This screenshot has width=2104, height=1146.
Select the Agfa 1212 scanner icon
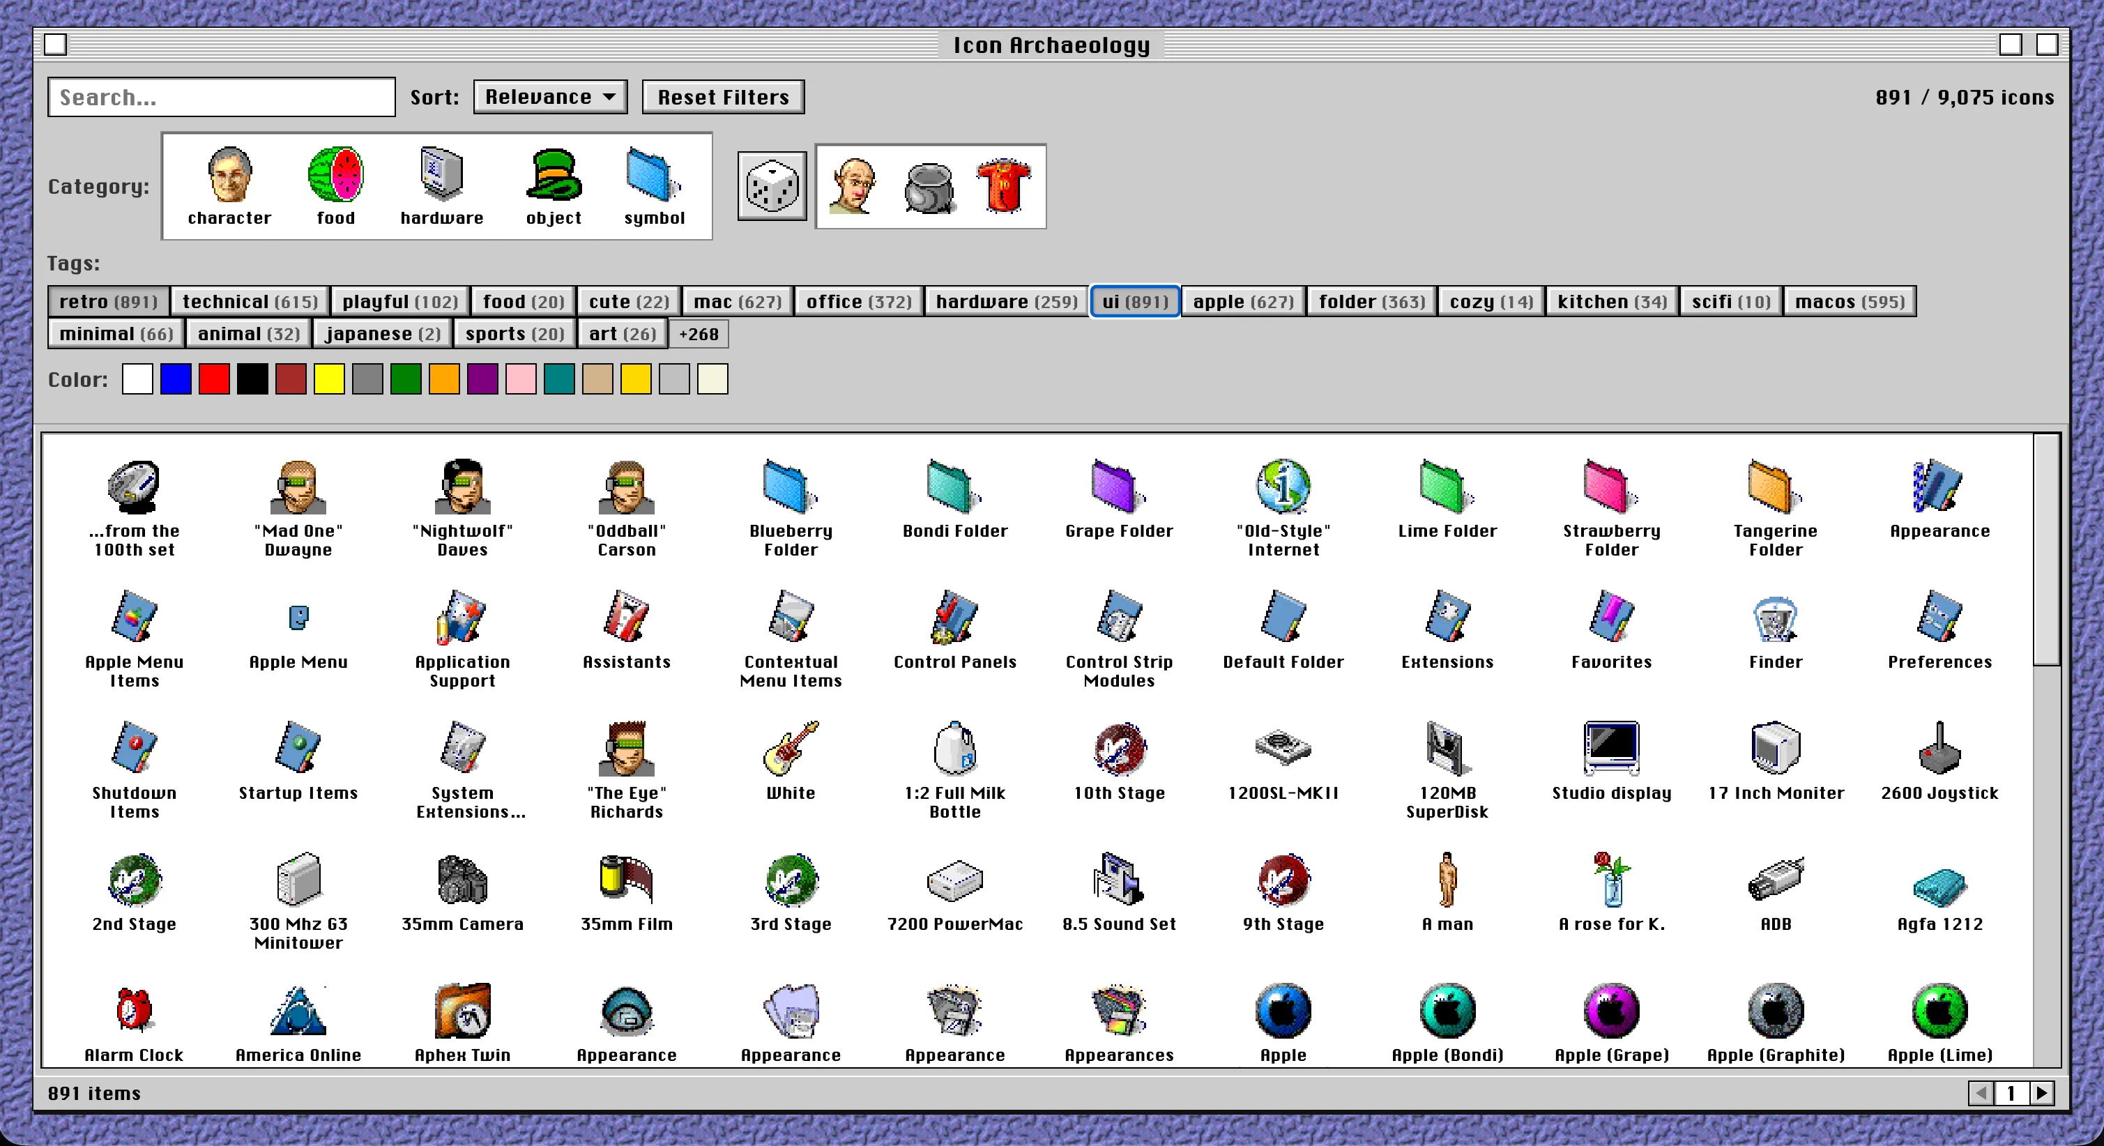pyautogui.click(x=1939, y=886)
